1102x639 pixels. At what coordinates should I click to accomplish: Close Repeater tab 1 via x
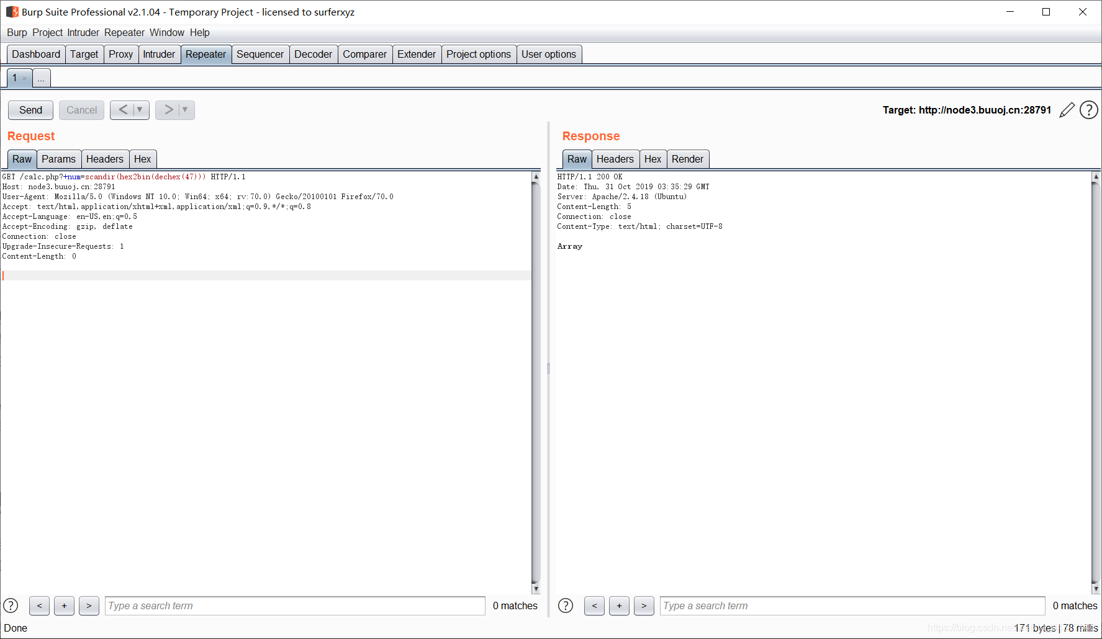click(25, 79)
